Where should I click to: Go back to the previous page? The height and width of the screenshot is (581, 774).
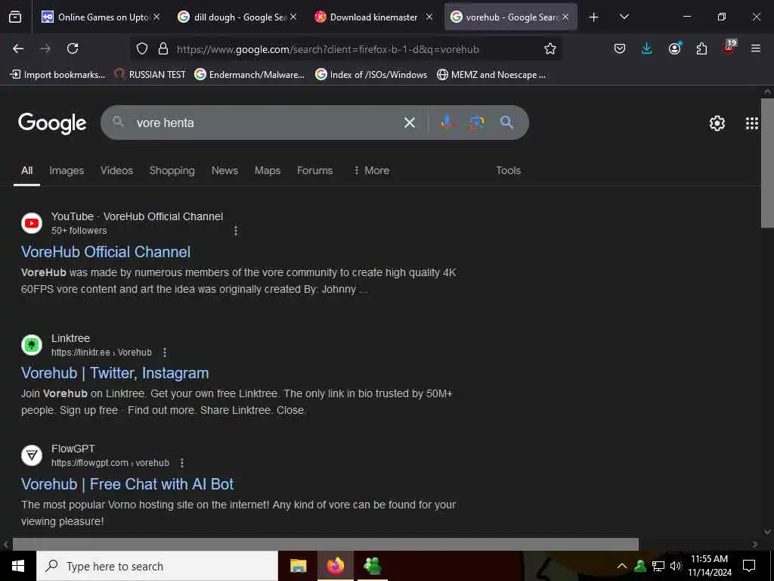click(x=18, y=48)
